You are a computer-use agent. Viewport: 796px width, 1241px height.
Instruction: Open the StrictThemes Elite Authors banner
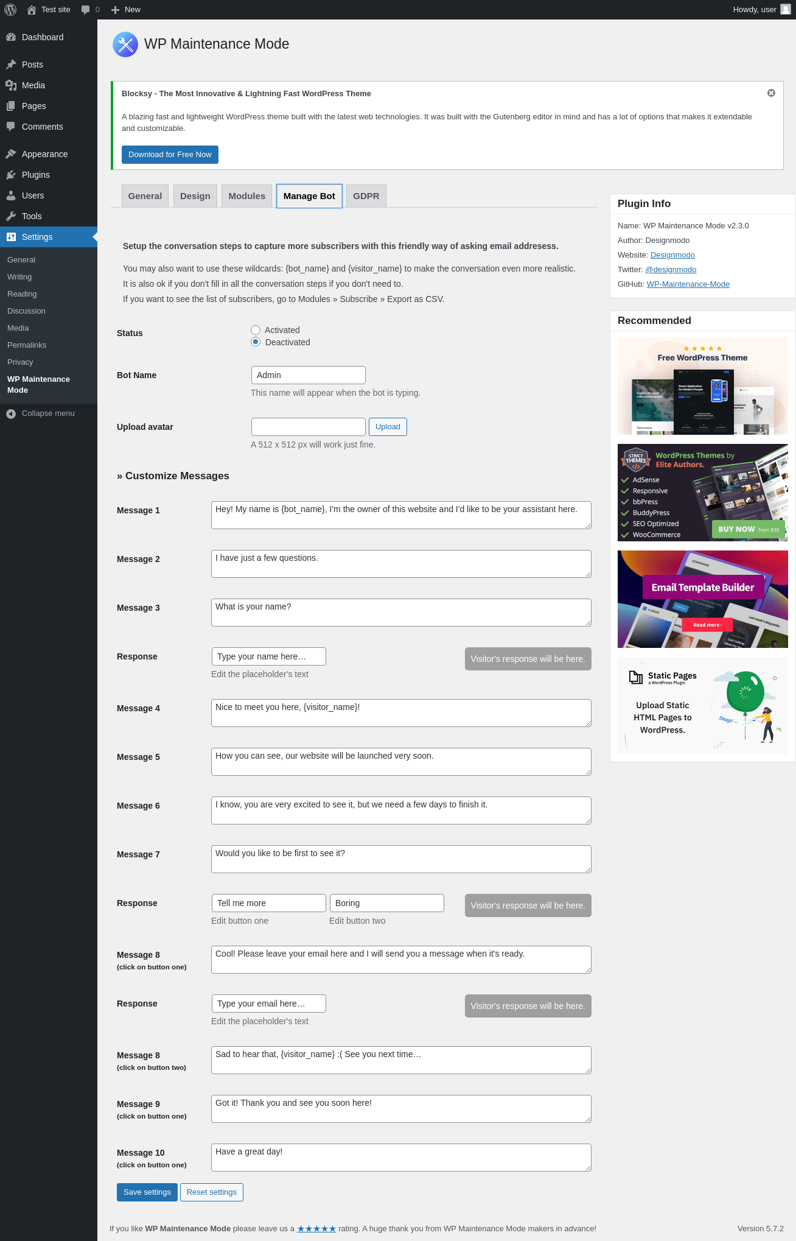point(703,493)
